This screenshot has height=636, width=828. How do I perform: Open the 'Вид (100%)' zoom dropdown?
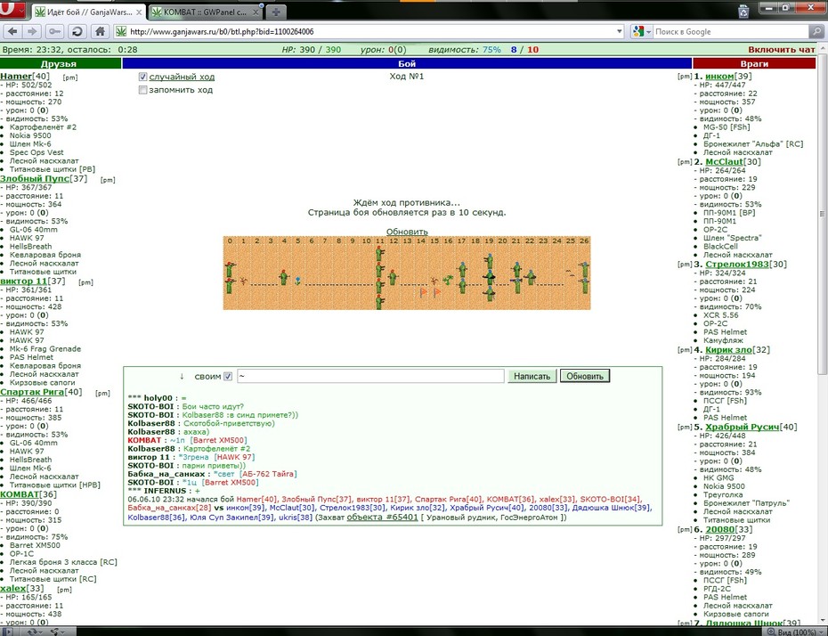point(791,632)
